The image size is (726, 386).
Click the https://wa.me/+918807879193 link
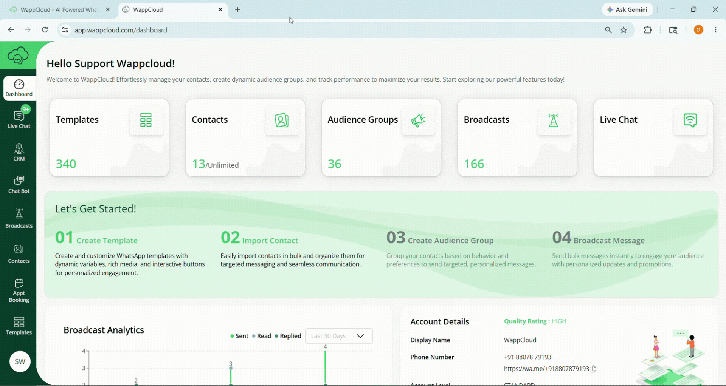pos(546,369)
